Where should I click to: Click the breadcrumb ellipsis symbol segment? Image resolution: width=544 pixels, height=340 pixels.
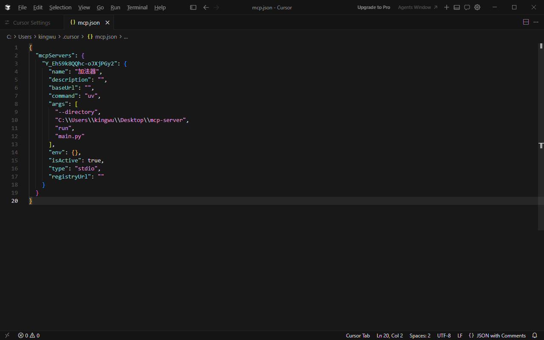pyautogui.click(x=126, y=37)
